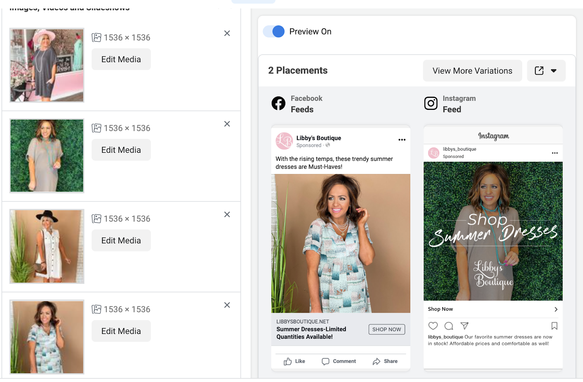Click the Comment button on Facebook preview
This screenshot has width=583, height=382.
tap(339, 361)
